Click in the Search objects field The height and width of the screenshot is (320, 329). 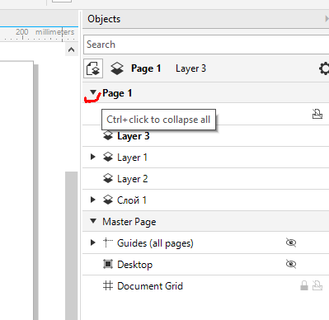pos(206,45)
